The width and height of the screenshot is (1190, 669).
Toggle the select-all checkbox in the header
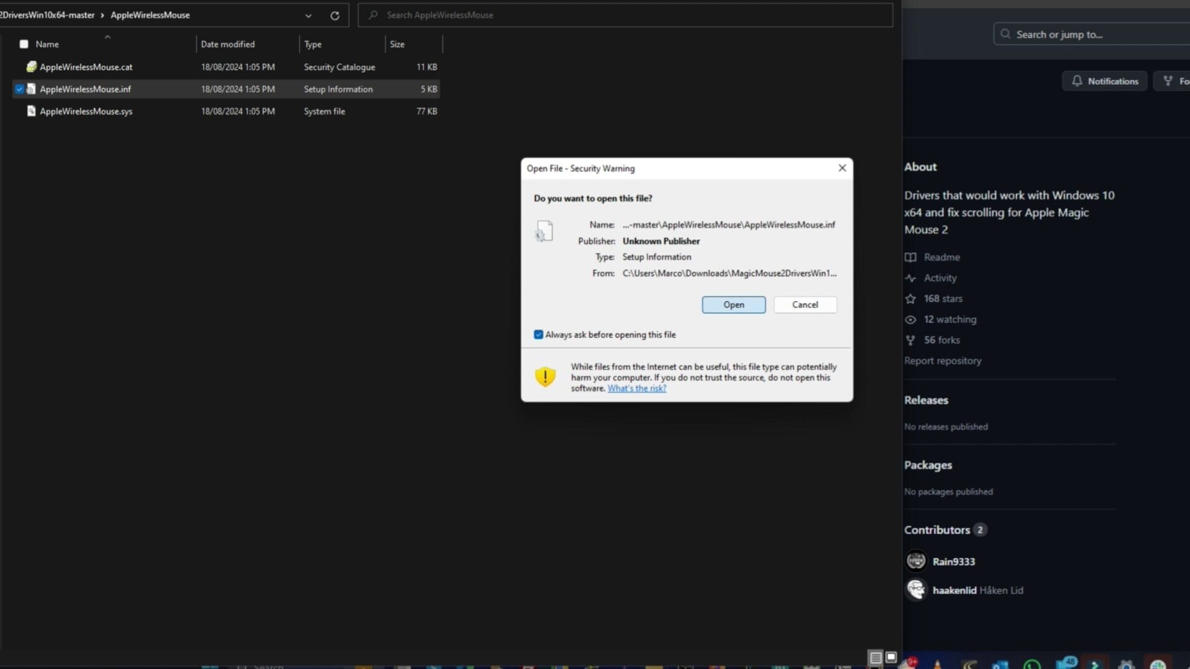click(24, 43)
